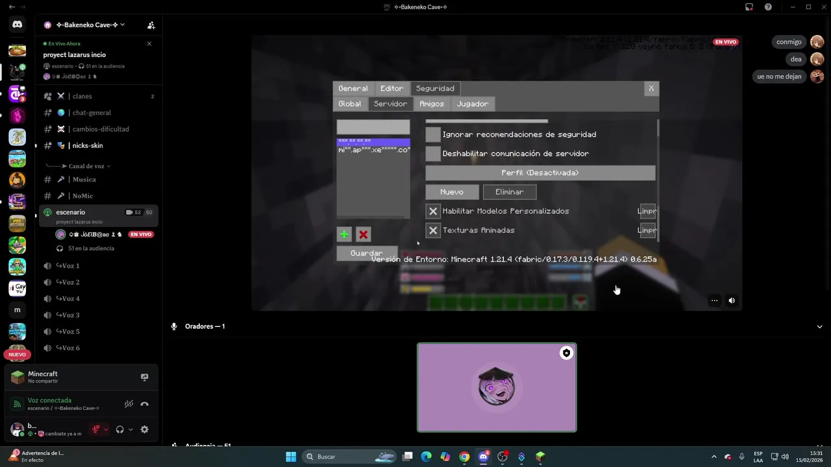Click red X remove server icon
Viewport: 831px width, 467px height.
pyautogui.click(x=364, y=234)
